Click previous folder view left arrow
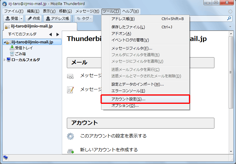This screenshot has height=164, width=236. click(x=51, y=35)
